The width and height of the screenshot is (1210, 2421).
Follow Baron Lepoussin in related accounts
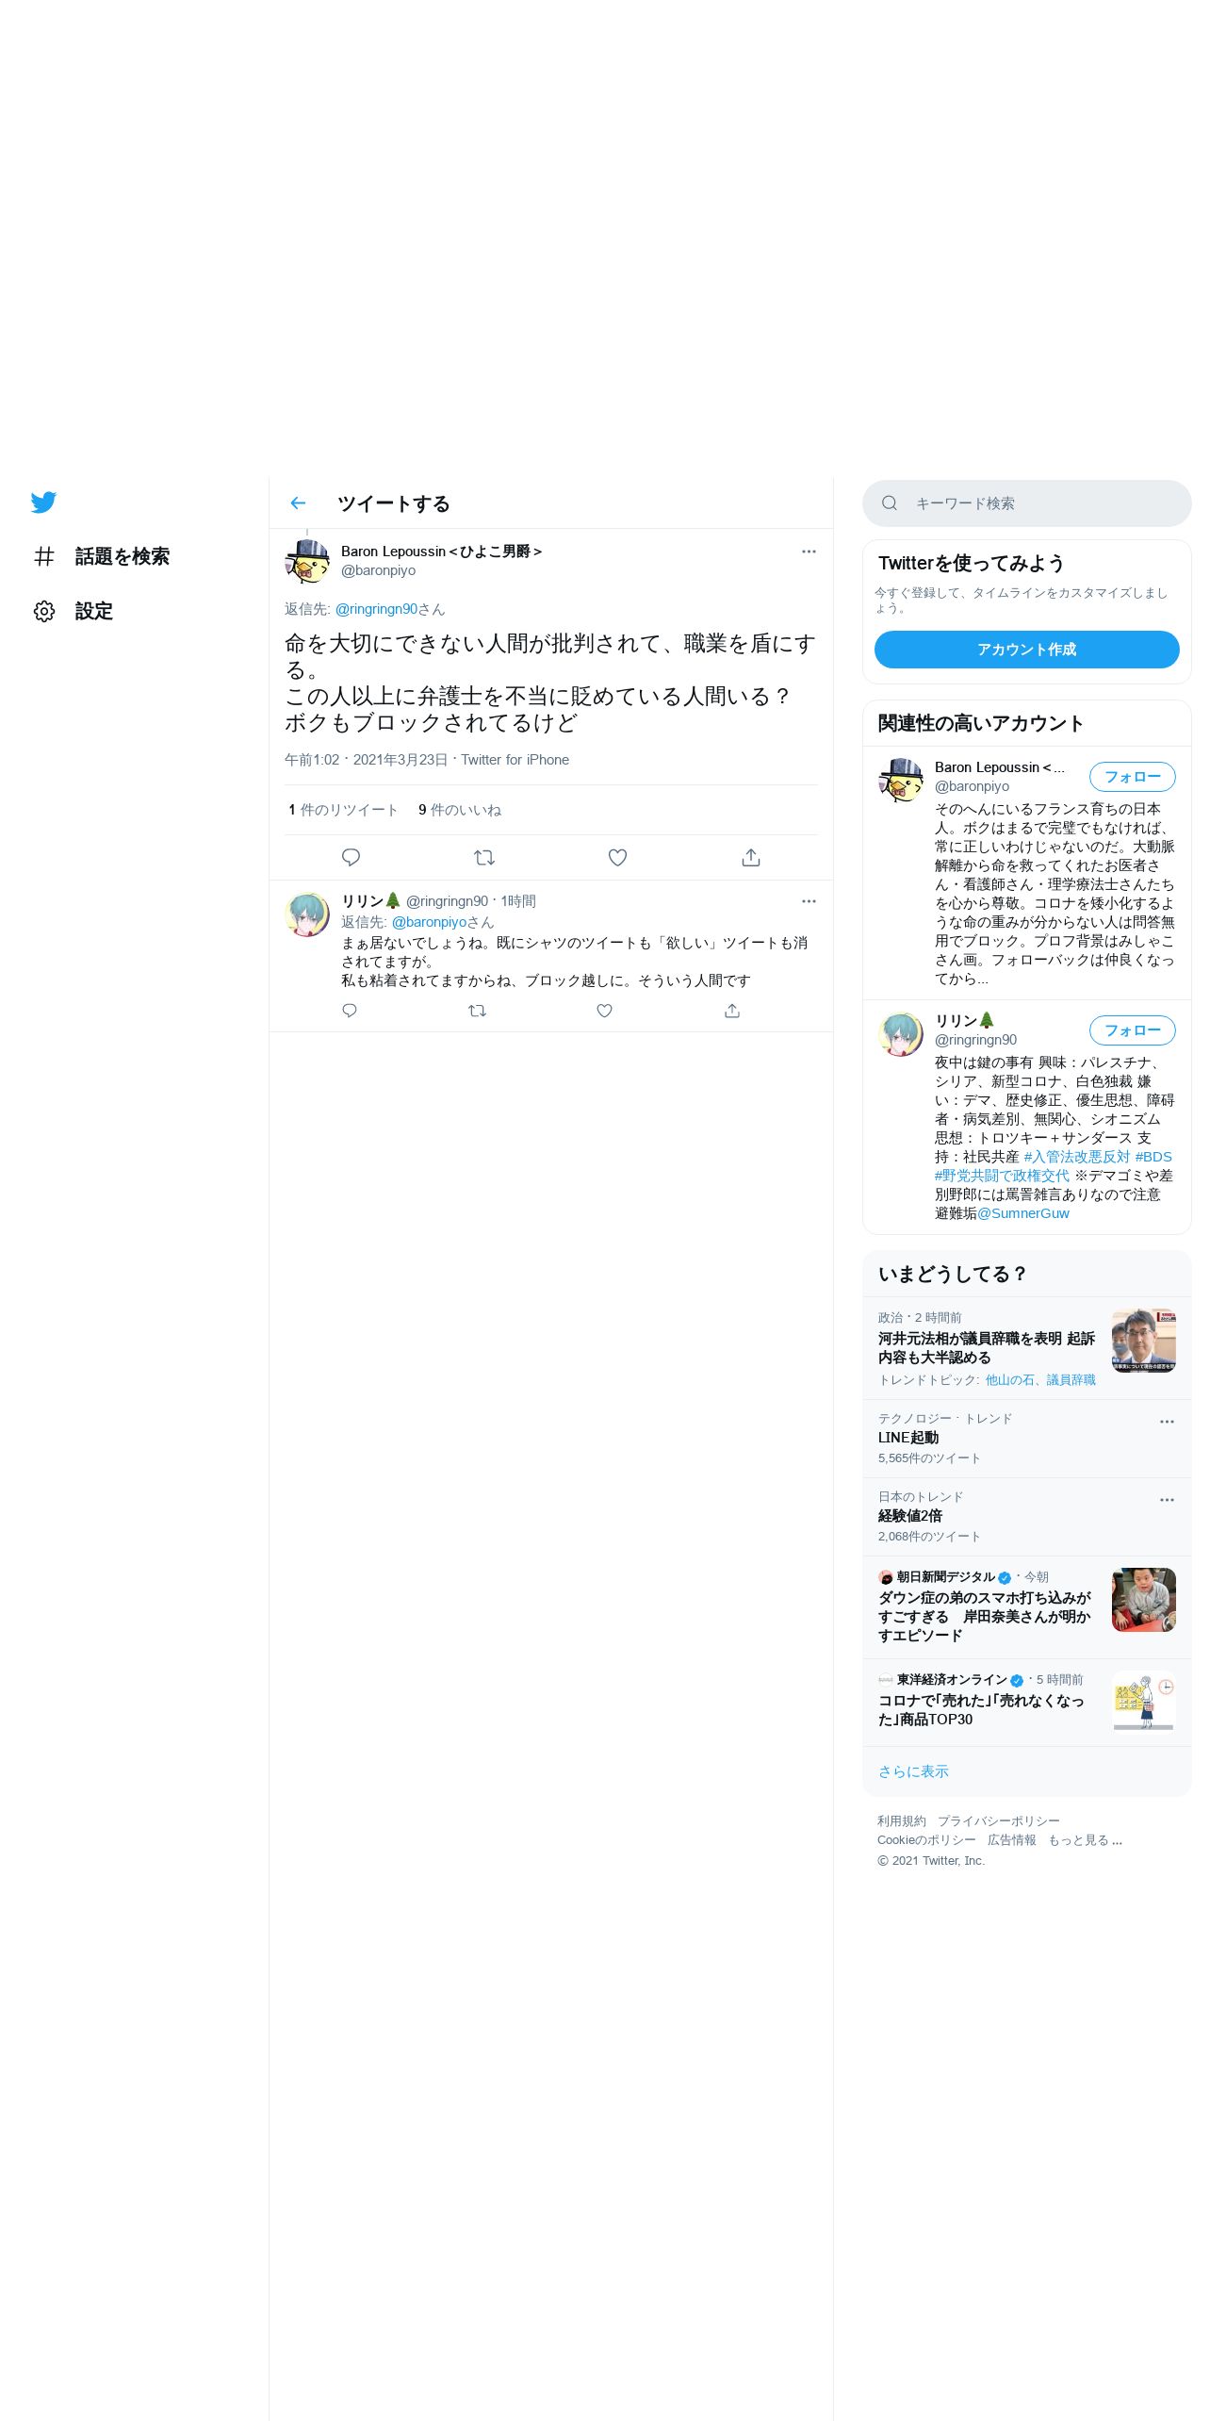[1132, 777]
